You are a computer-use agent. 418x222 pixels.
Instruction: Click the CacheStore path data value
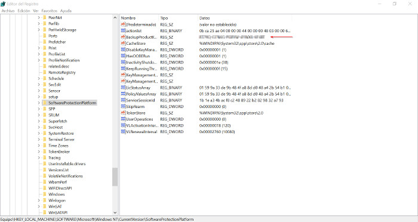(236, 43)
